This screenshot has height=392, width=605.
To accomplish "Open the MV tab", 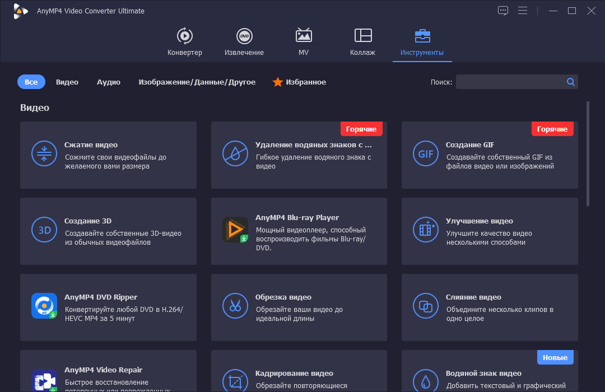I will [x=304, y=41].
